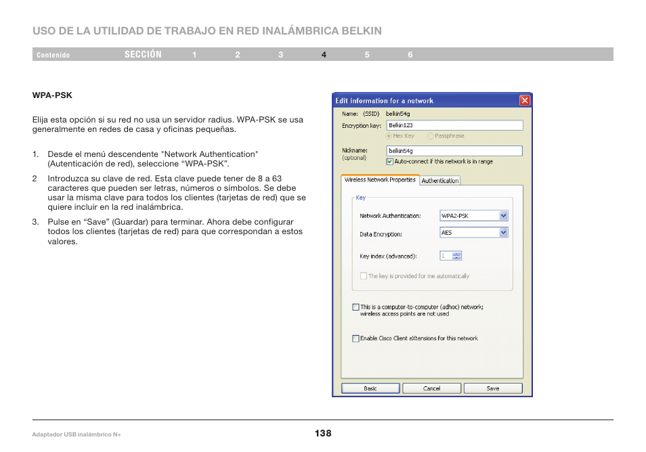Click the Save button
The image size is (646, 452).
493,388
